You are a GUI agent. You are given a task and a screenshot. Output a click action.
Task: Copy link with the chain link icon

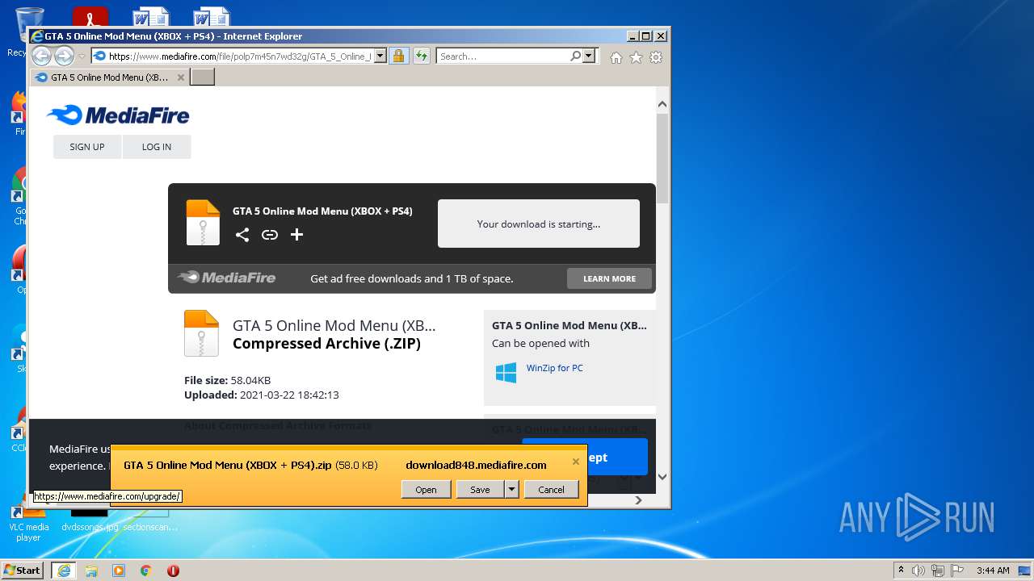(270, 235)
